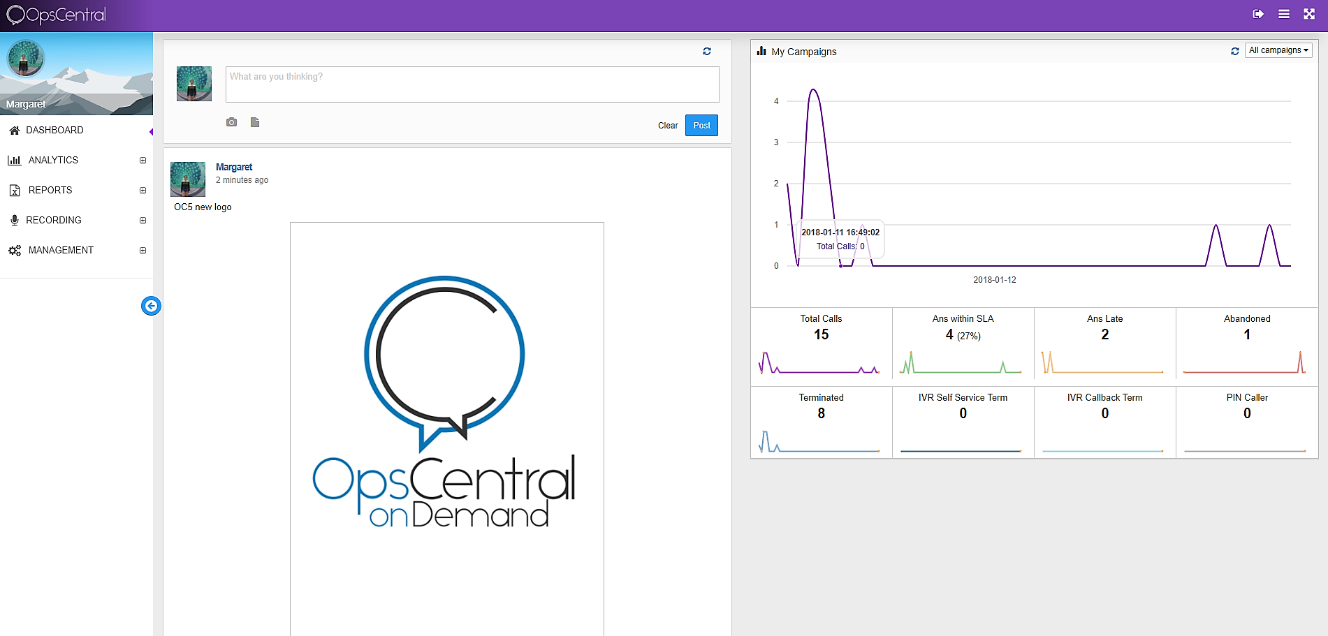Screen dimensions: 1328x636
Task: Open the hamburger menu in top bar
Action: point(1284,14)
